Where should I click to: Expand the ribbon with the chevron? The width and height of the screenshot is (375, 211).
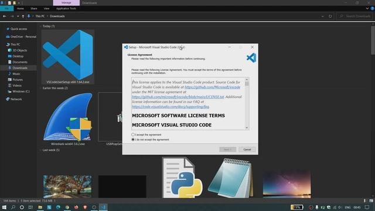367,8
